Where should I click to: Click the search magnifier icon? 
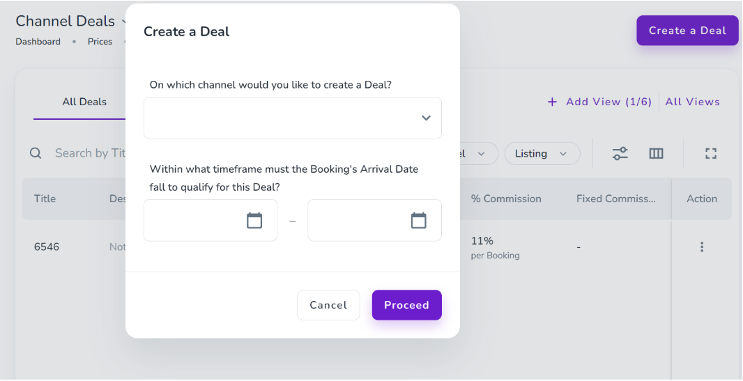[36, 153]
